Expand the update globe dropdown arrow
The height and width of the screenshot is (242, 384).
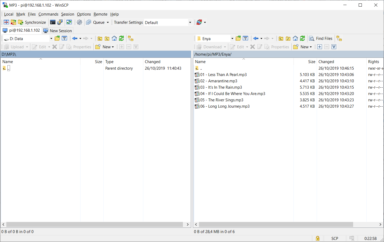point(205,22)
